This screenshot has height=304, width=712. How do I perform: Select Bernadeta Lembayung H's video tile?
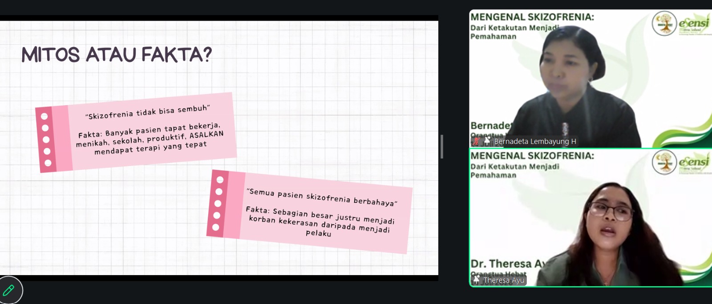pyautogui.click(x=591, y=79)
